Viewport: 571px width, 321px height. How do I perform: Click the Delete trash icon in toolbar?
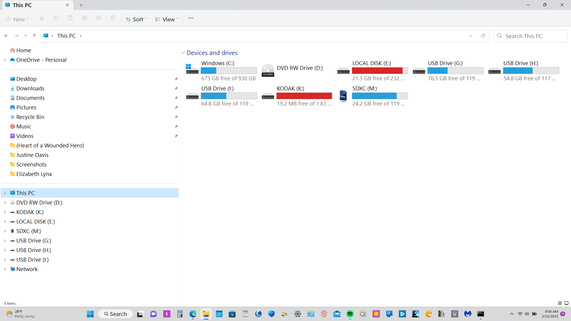click(x=113, y=18)
